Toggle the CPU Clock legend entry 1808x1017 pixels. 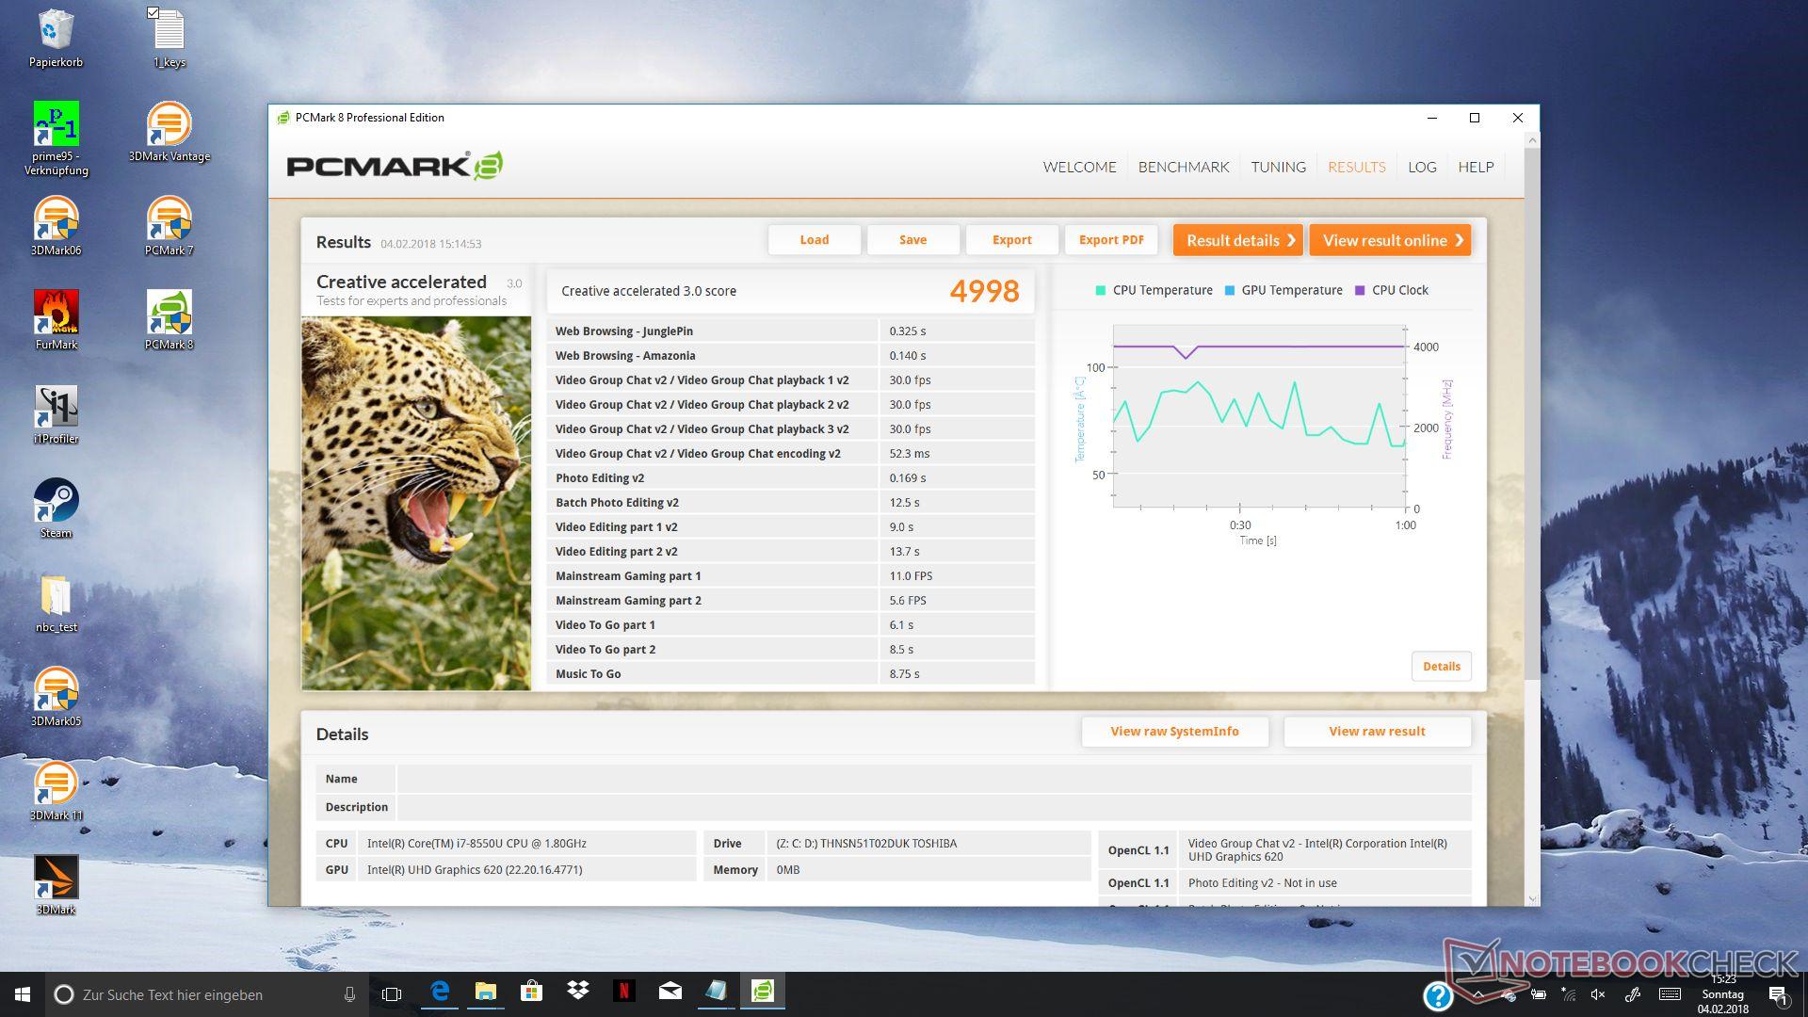pyautogui.click(x=1391, y=290)
